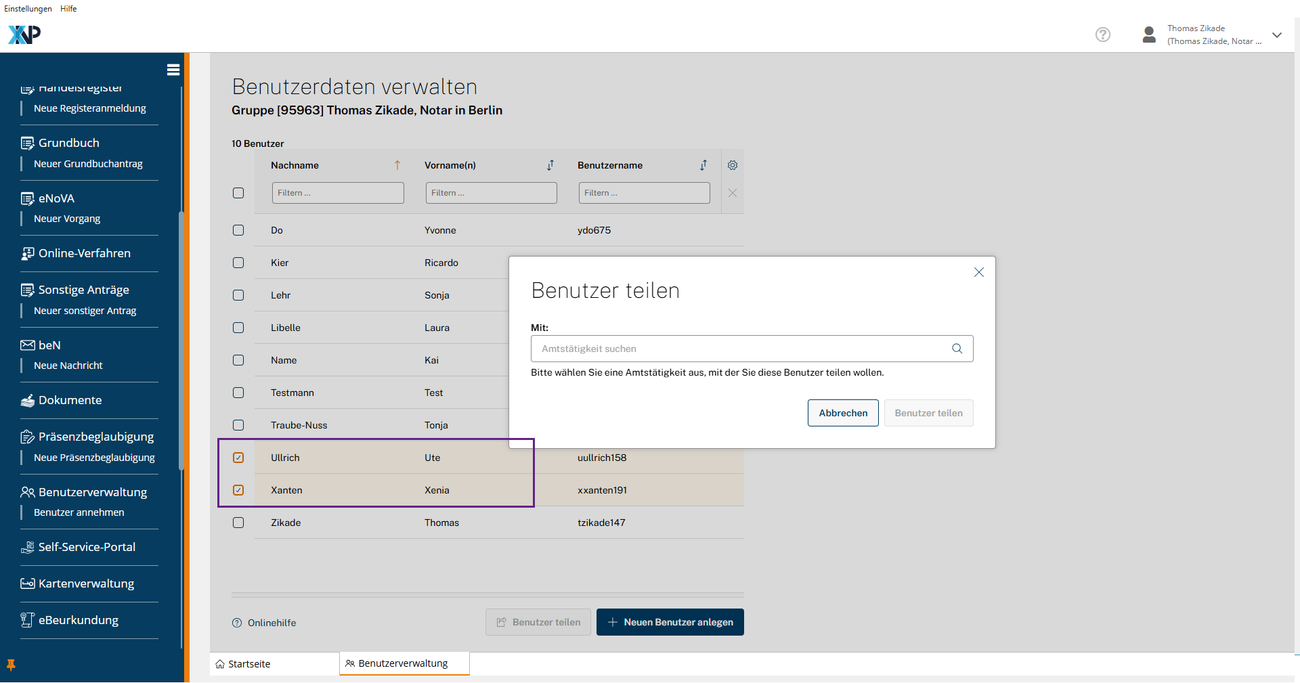Click the pin icon in sidebar

click(11, 665)
